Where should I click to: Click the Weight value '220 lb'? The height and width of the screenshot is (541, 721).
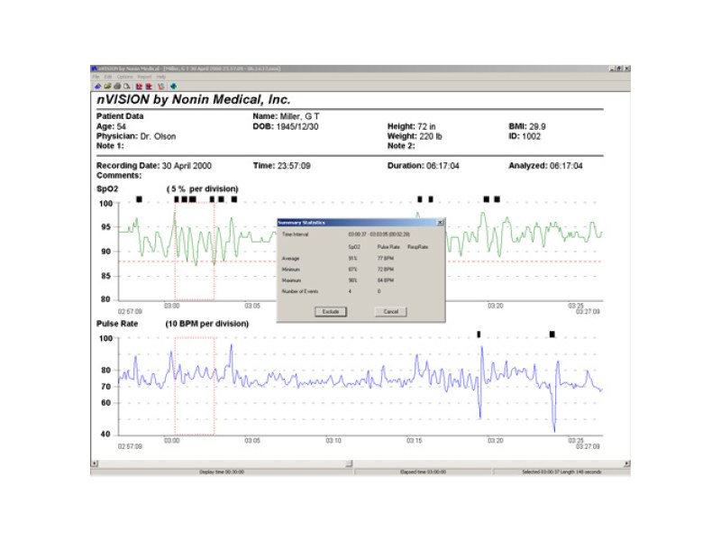pos(431,136)
